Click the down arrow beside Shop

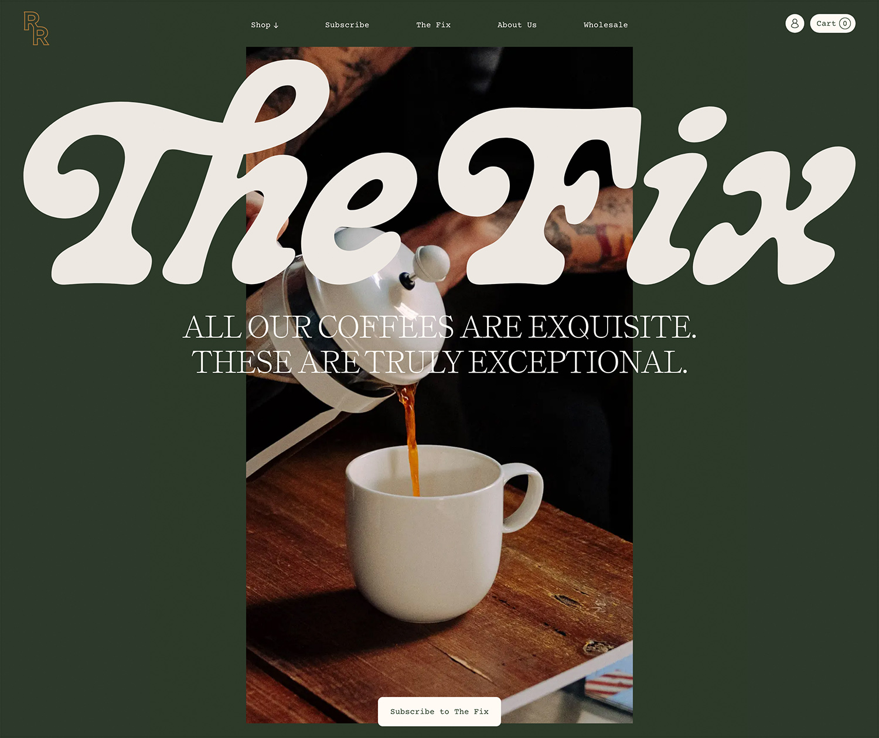(276, 25)
